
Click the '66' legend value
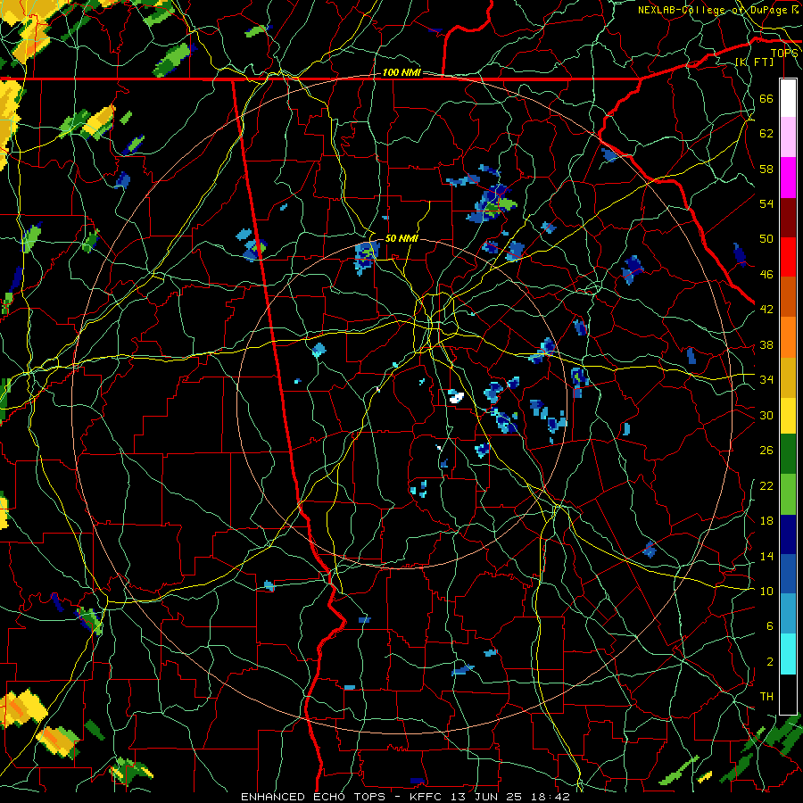coord(766,98)
